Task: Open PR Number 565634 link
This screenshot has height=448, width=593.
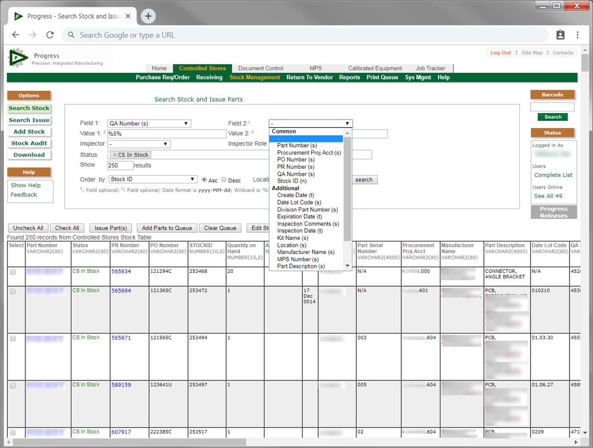Action: (121, 271)
